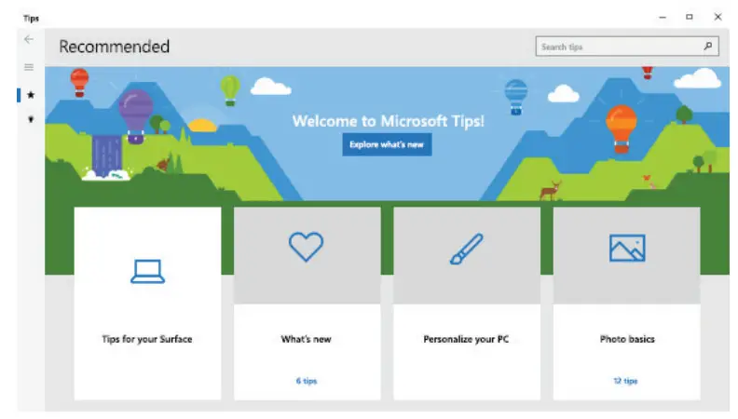Image resolution: width=738 pixels, height=419 pixels.
Task: Open the lightbulb tips collection icon
Action: [31, 119]
